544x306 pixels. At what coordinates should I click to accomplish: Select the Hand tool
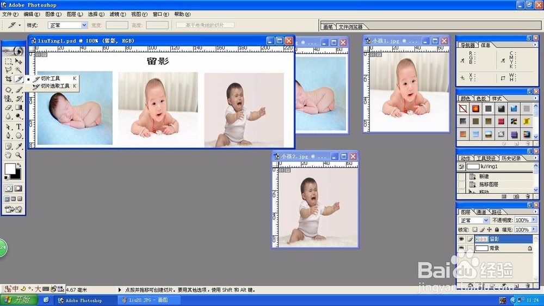pos(8,155)
